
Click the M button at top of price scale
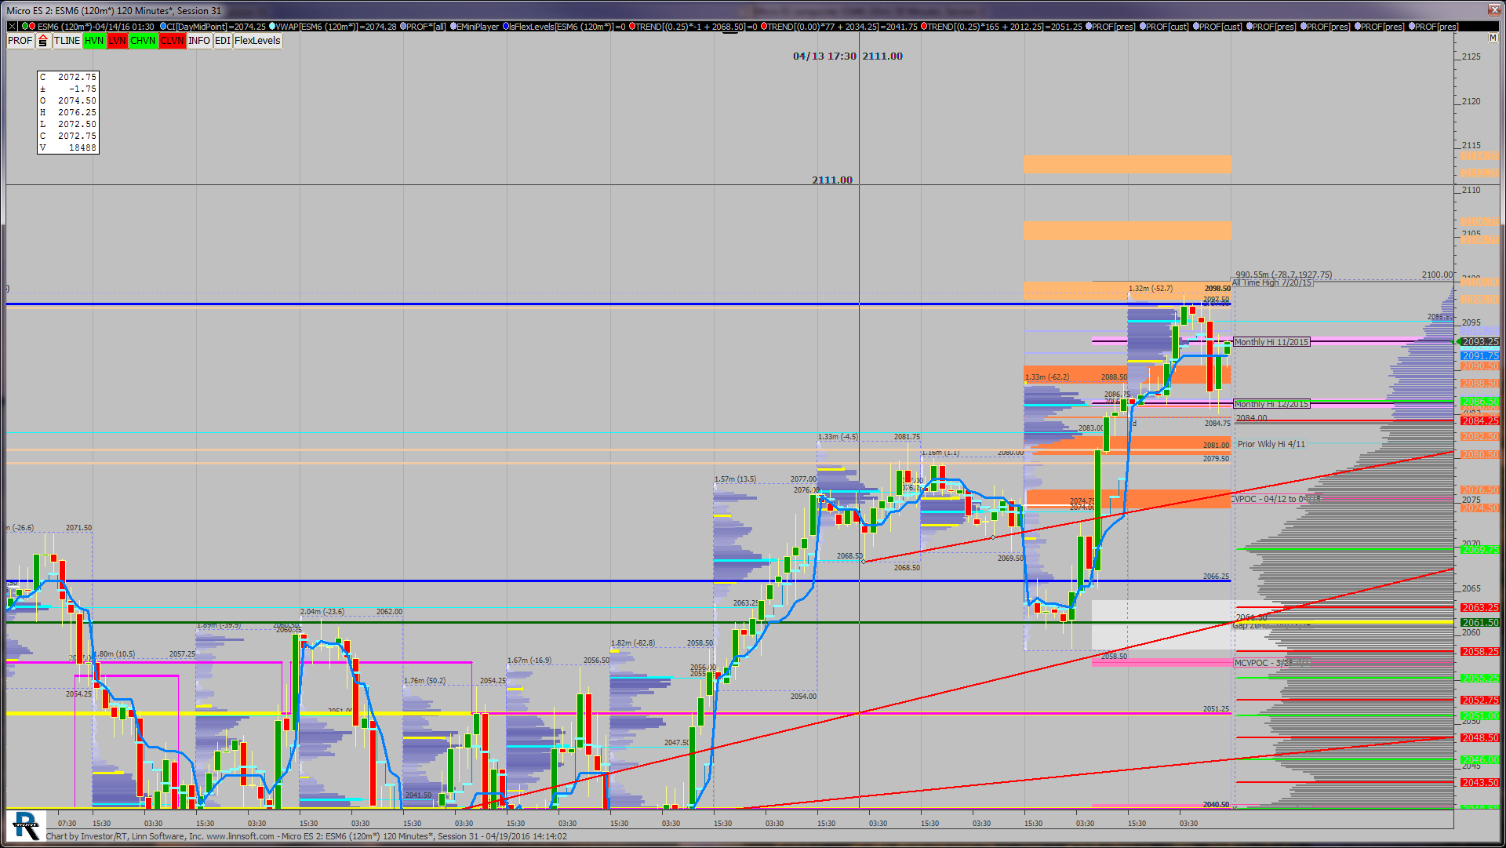pyautogui.click(x=1493, y=37)
